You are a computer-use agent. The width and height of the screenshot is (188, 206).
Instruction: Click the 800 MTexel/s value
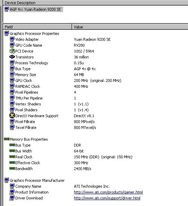pos(85,128)
